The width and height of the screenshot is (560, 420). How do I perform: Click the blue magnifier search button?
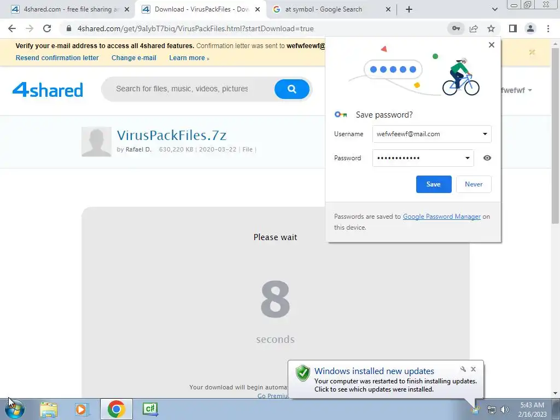[x=292, y=89]
